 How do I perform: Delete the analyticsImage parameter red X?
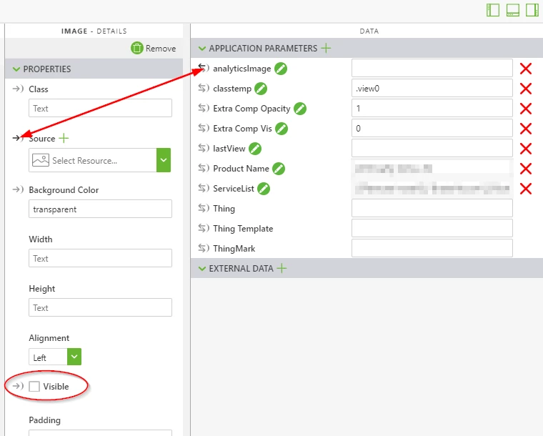pos(526,69)
